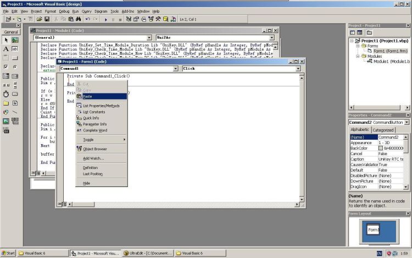Viewport: 412px width, 258px height.
Task: Select the Data control tool
Action: click(x=15, y=121)
